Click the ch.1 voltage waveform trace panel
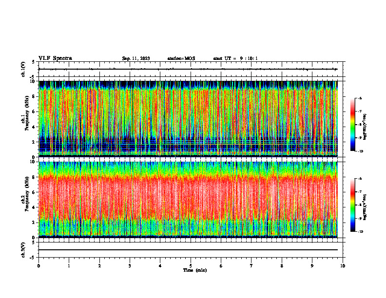Viewport: 386px width, 298px height. (x=191, y=69)
